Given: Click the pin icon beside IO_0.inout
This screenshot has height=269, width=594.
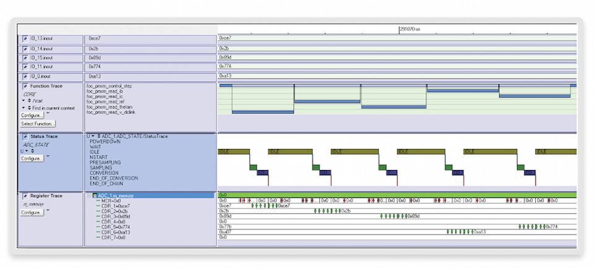Looking at the screenshot, I should [x=25, y=76].
